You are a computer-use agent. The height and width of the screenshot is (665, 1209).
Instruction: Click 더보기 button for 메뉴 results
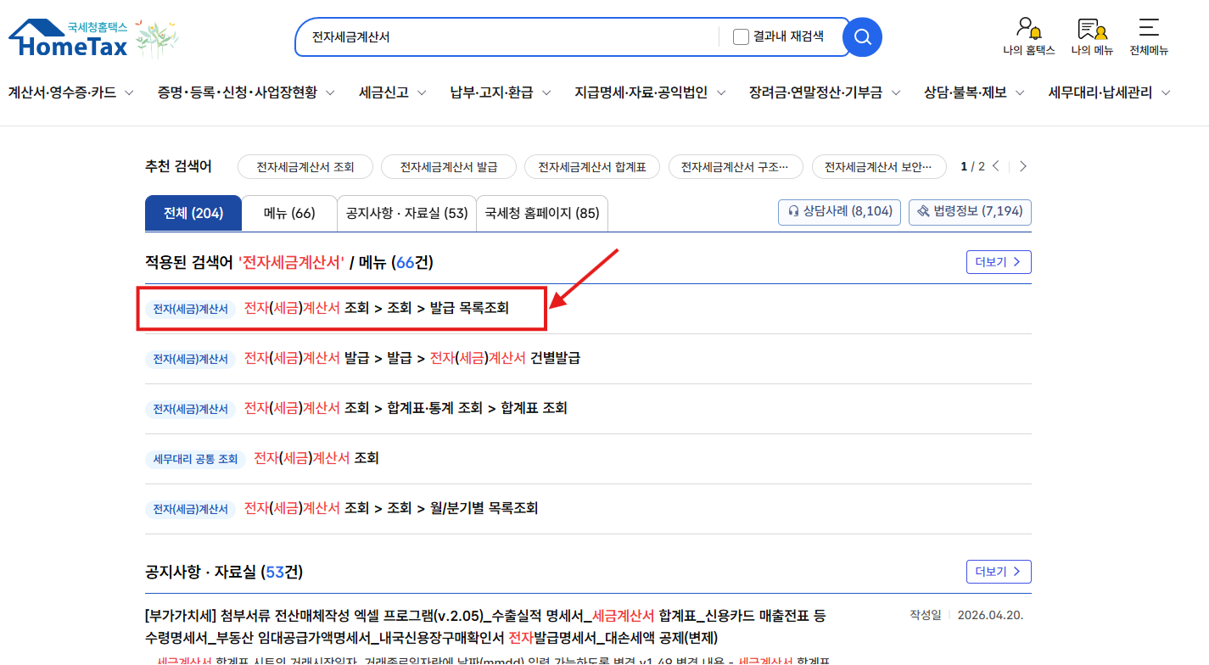point(999,262)
